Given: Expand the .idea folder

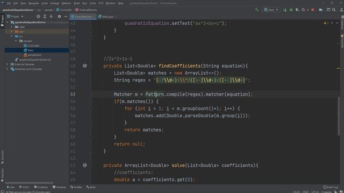Looking at the screenshot, I should click(x=12, y=27).
